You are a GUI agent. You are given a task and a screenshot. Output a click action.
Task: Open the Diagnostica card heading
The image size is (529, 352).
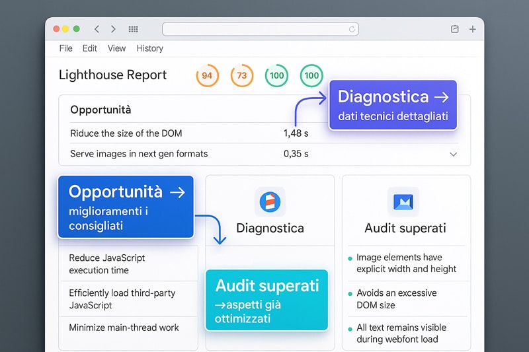point(270,229)
